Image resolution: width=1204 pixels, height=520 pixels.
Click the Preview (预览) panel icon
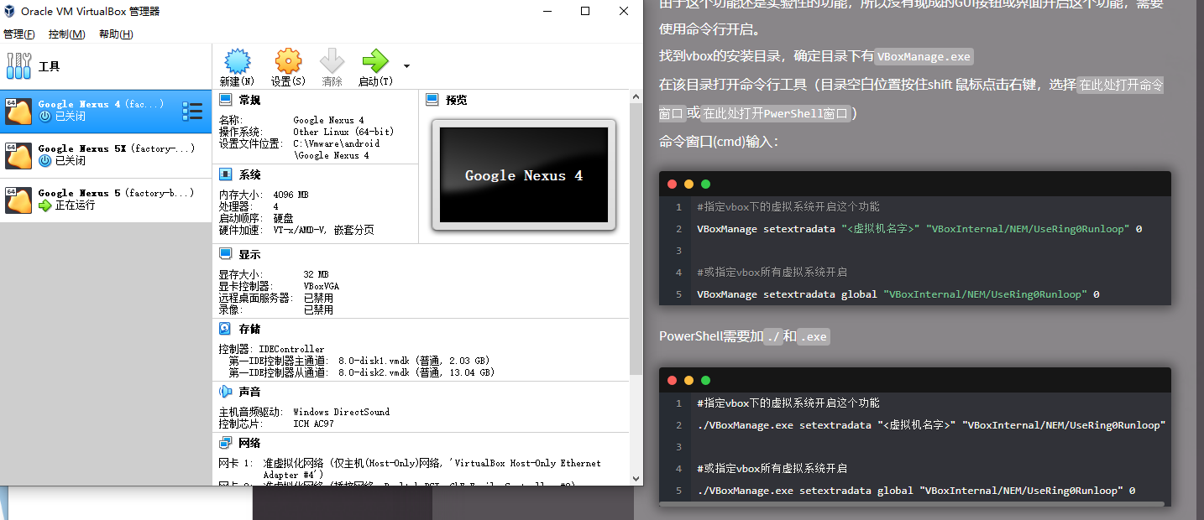coord(432,100)
